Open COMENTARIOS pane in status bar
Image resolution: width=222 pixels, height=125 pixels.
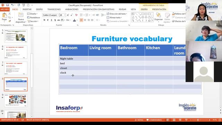click(154, 120)
